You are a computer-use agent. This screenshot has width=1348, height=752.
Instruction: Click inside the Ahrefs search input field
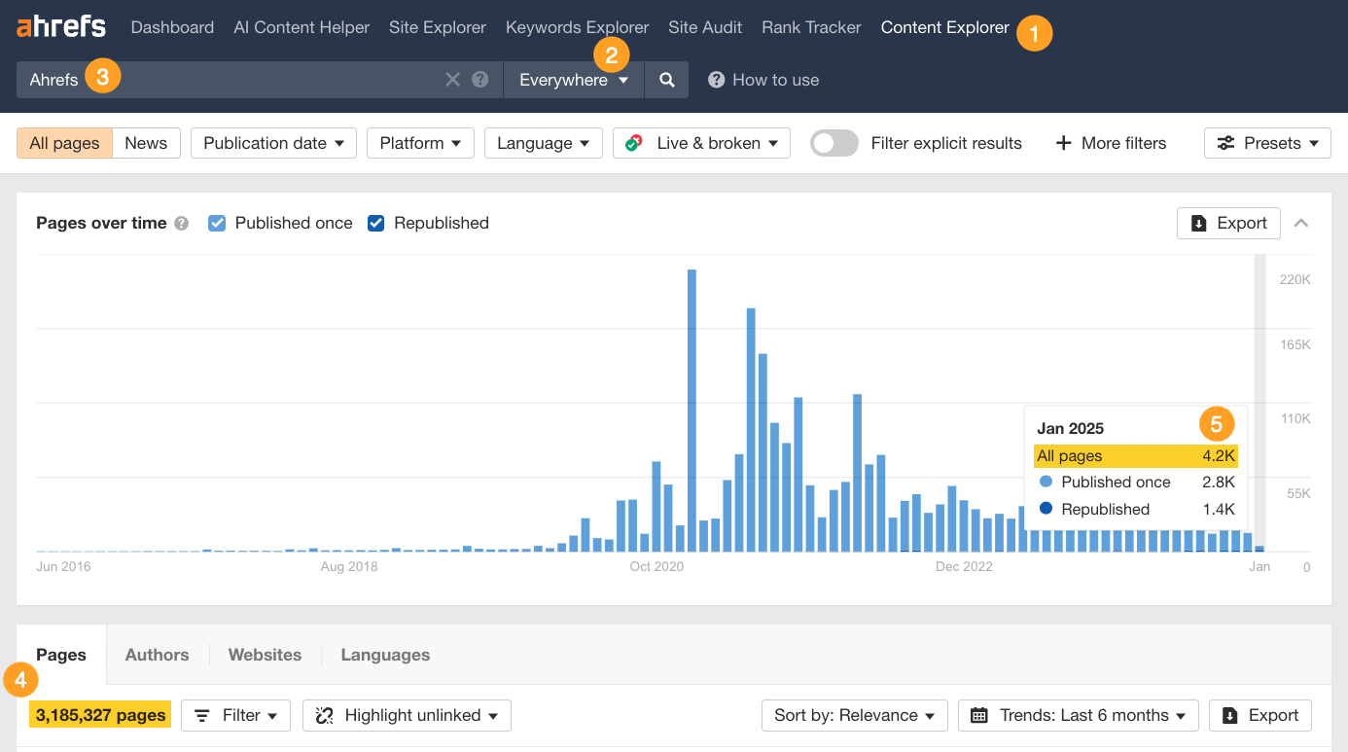pyautogui.click(x=243, y=80)
